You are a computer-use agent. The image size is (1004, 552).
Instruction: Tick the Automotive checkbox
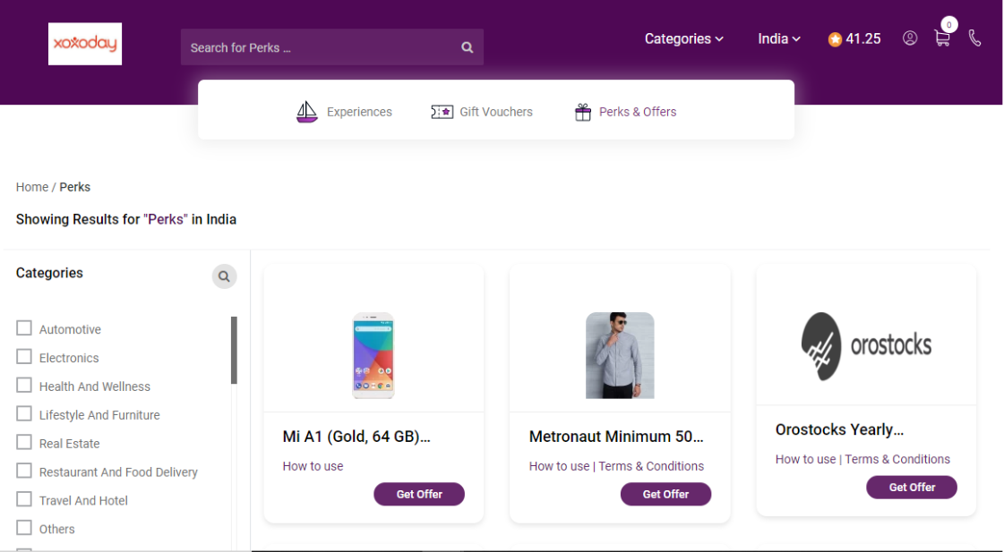pyautogui.click(x=23, y=328)
